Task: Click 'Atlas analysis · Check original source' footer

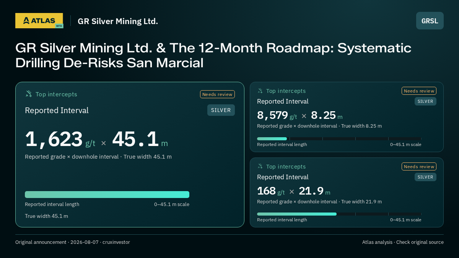Action: [403, 242]
